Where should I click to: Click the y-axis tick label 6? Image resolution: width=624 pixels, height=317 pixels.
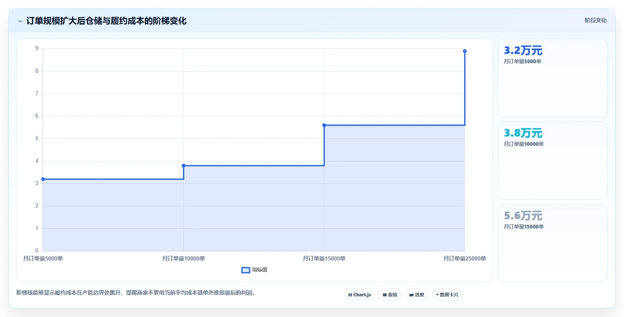click(37, 116)
